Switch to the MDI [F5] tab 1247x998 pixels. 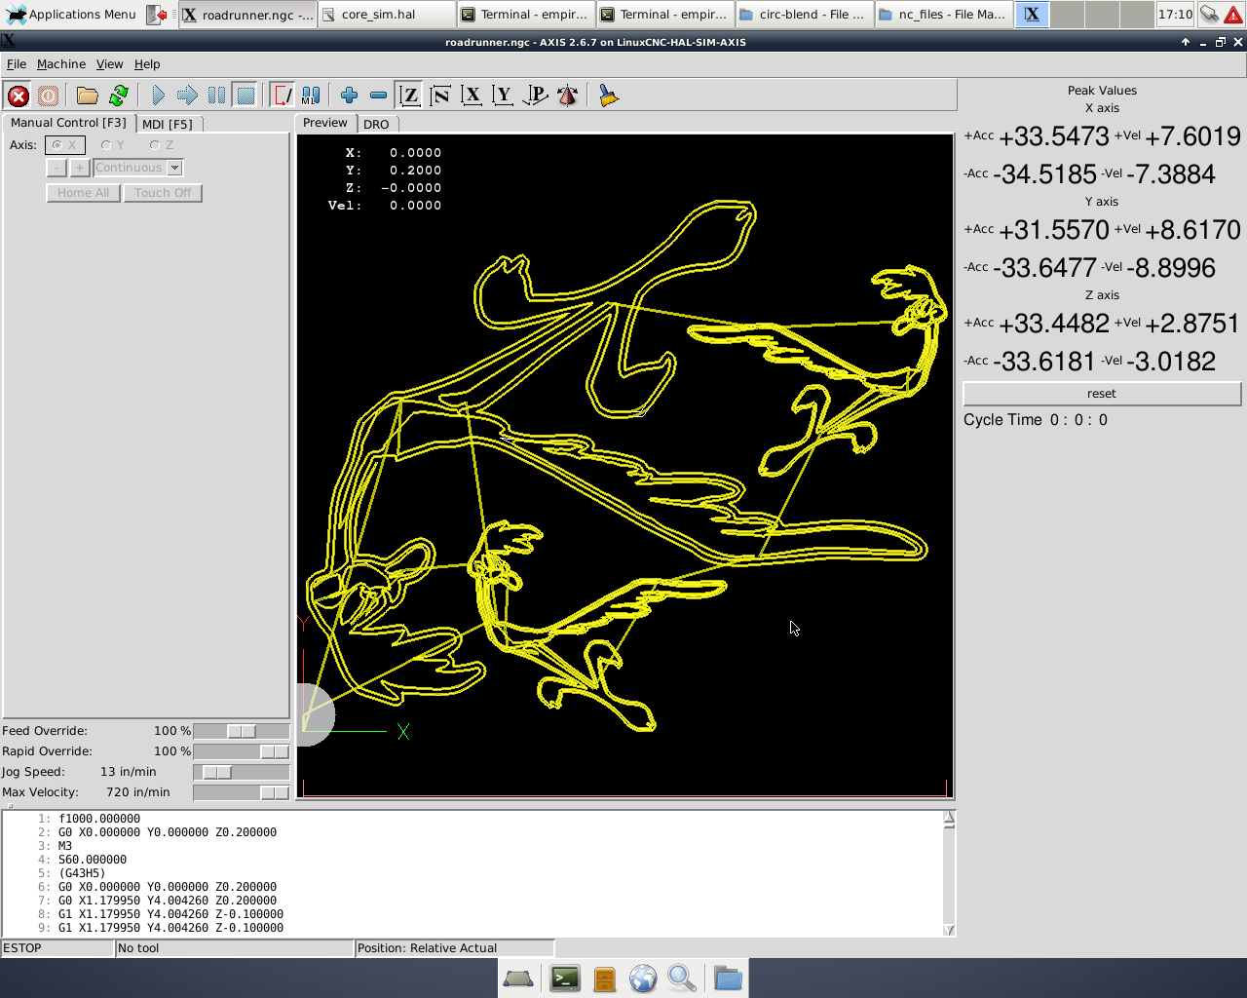point(167,124)
